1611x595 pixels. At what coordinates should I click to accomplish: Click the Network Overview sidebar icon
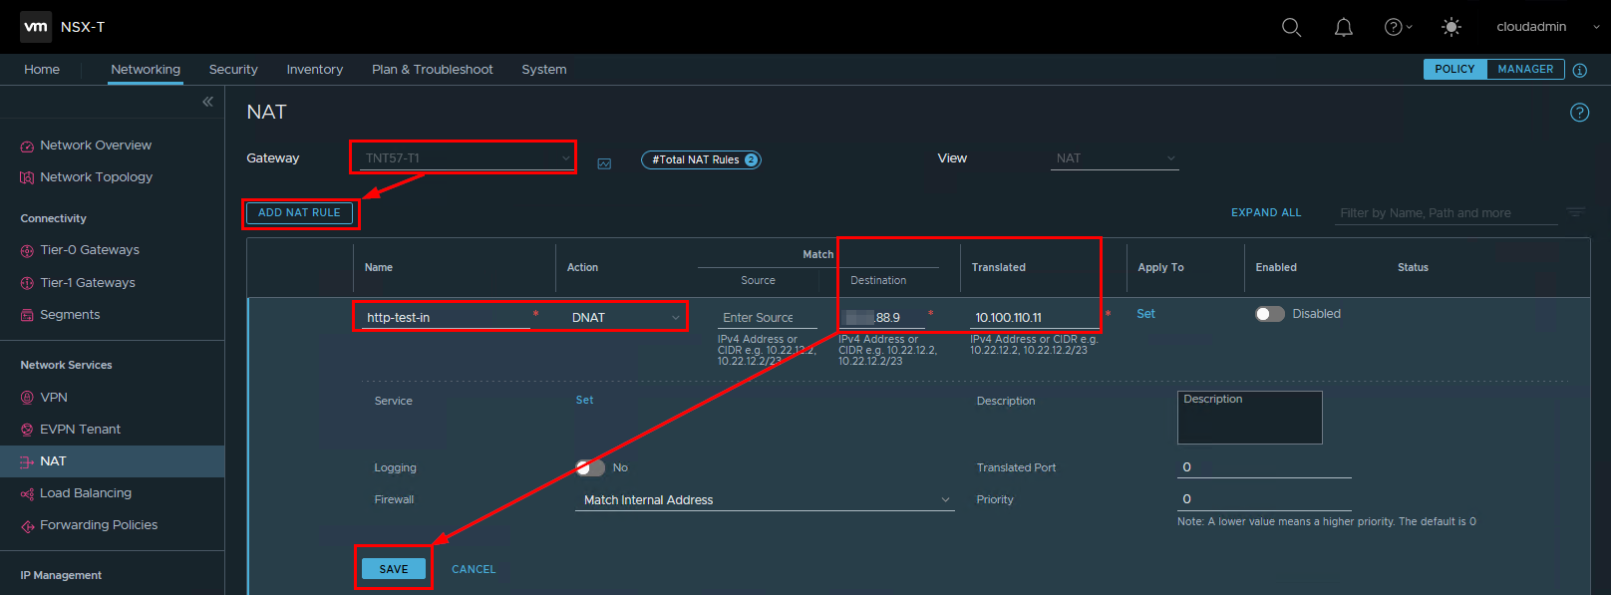click(x=27, y=147)
